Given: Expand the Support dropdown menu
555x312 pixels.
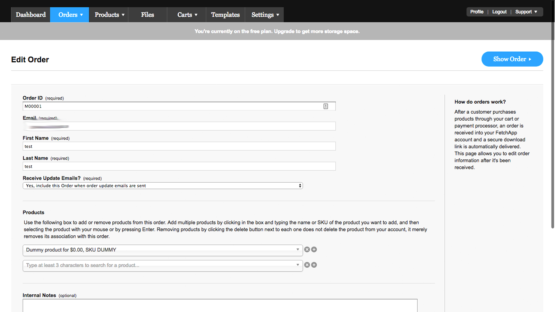Looking at the screenshot, I should (526, 12).
